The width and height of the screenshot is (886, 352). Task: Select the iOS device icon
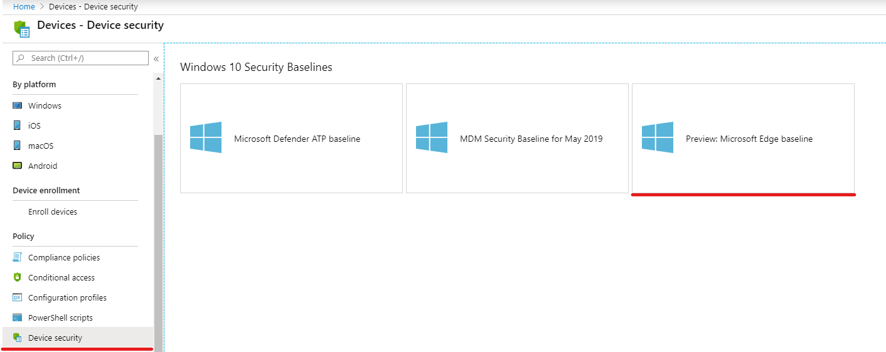click(18, 125)
